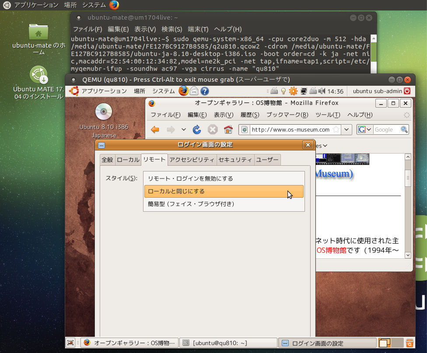The image size is (427, 353).
Task: Go back in Firefox with orange arrow
Action: pyautogui.click(x=155, y=129)
